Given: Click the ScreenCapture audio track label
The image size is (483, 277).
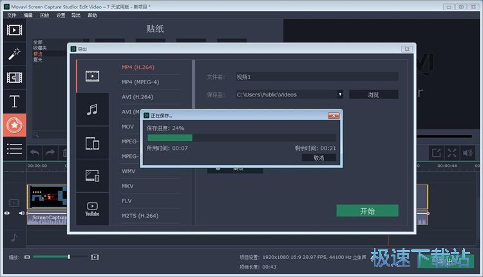Looking at the screenshot, I should pyautogui.click(x=50, y=217).
